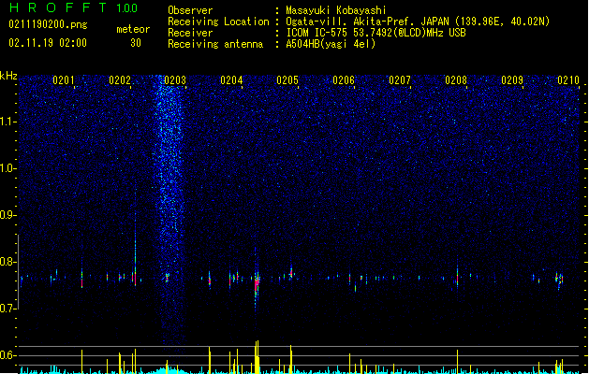Click the 1.1 kHz axis label

coord(8,122)
